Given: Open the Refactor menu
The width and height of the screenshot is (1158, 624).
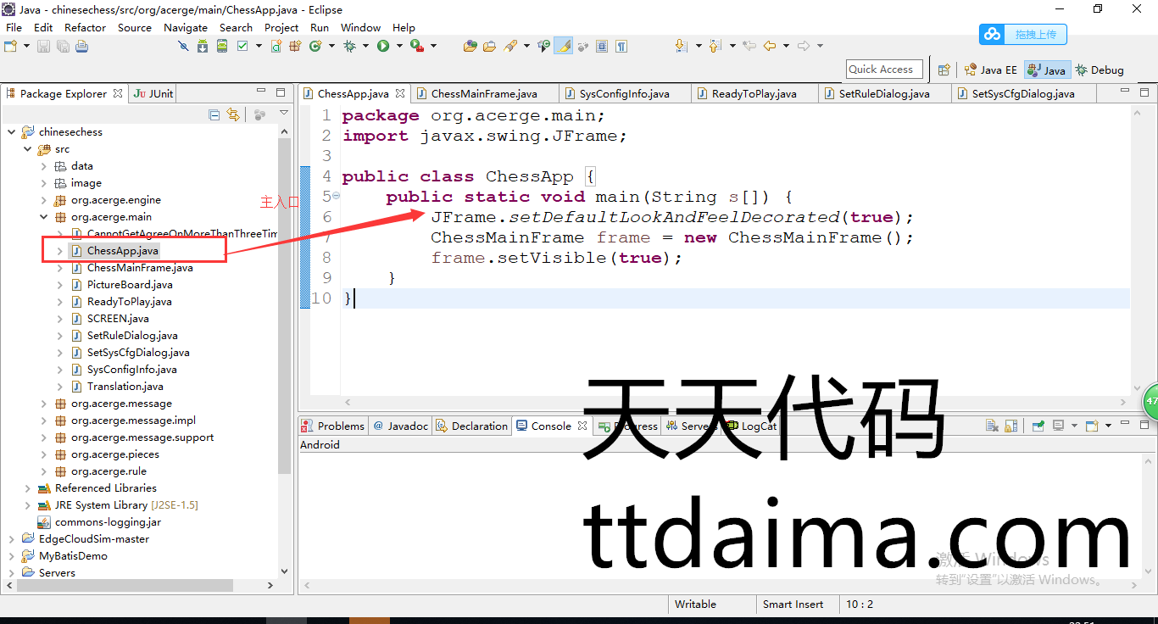Looking at the screenshot, I should [85, 27].
